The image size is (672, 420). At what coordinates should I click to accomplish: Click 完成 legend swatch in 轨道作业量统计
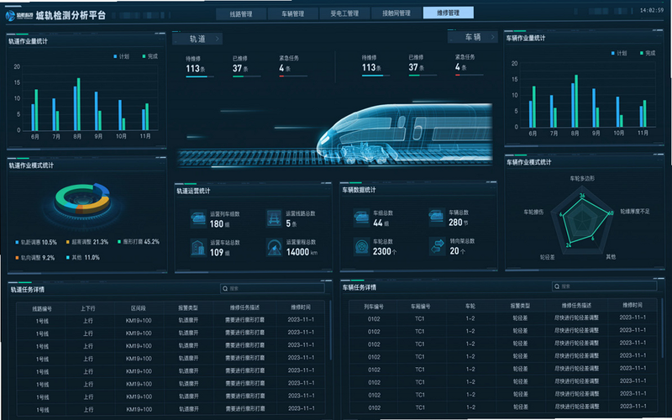point(144,56)
